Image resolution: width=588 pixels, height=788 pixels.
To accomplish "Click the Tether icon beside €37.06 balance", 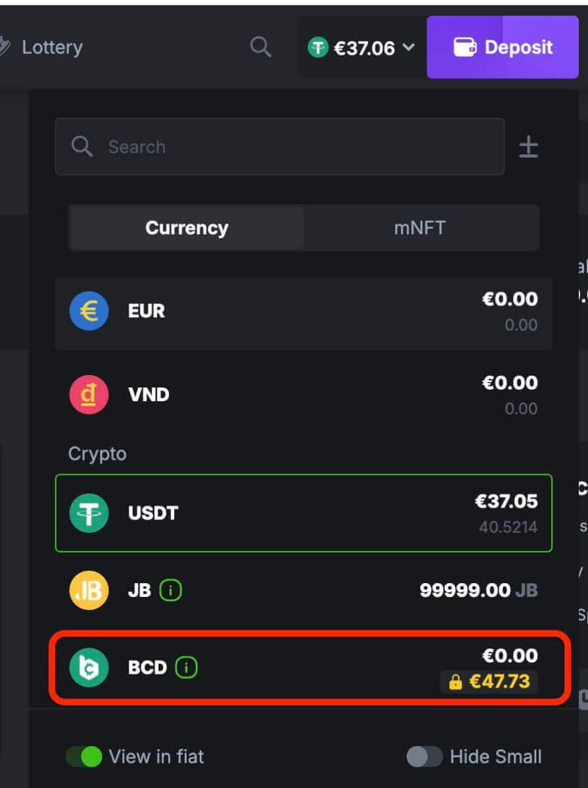I will 318,47.
